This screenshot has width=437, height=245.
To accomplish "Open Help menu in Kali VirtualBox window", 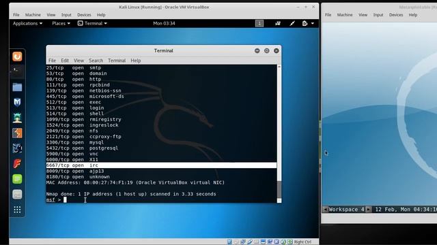I will [x=101, y=15].
